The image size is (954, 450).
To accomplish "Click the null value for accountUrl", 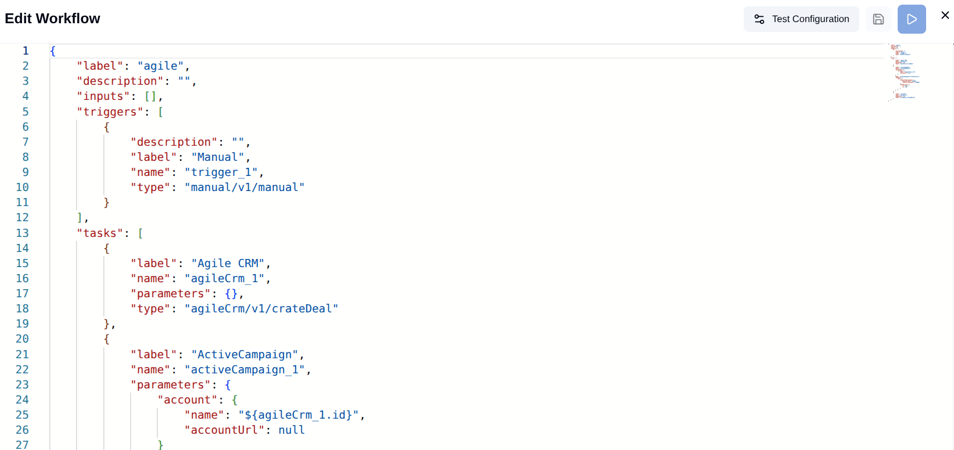I will pos(291,430).
